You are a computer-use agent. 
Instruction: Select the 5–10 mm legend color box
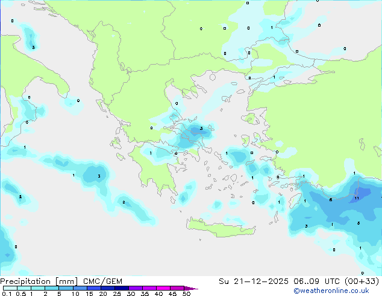66,288
